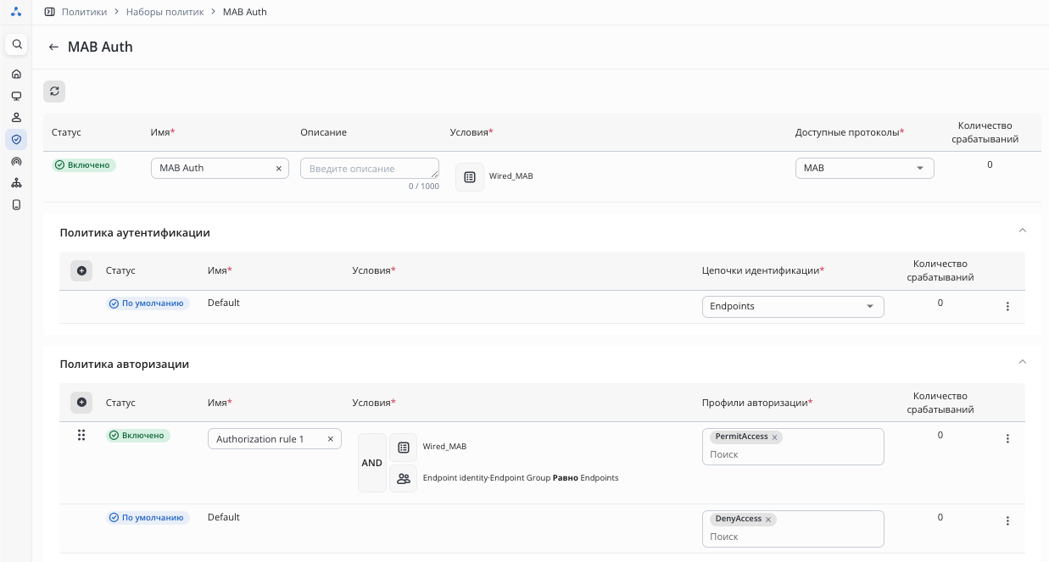Go to Наборы политик in the breadcrumb
The image size is (1049, 562).
165,12
